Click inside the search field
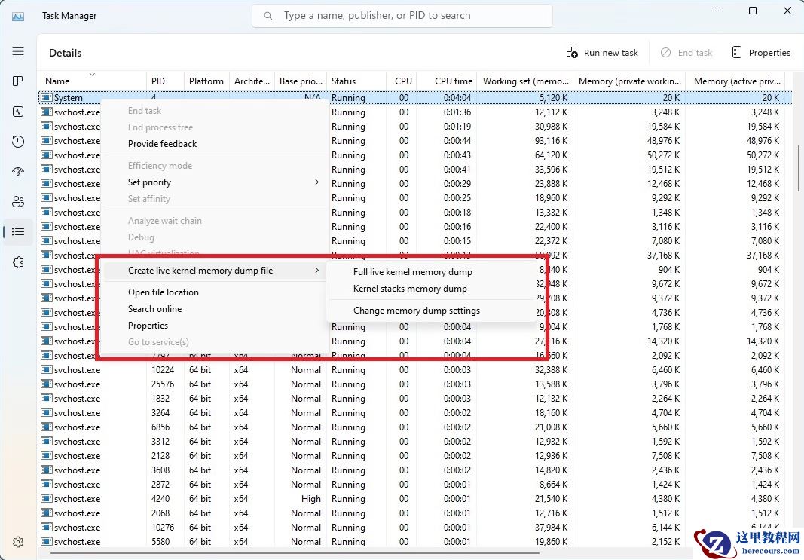 click(402, 15)
